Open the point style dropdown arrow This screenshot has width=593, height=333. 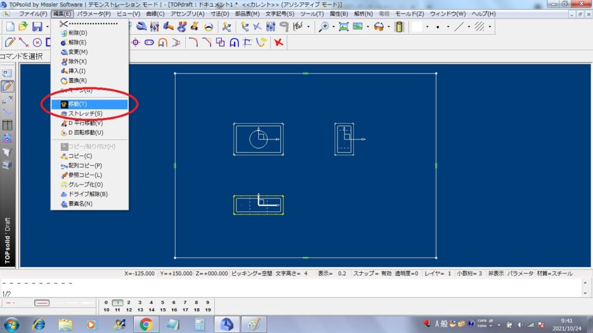(x=448, y=27)
